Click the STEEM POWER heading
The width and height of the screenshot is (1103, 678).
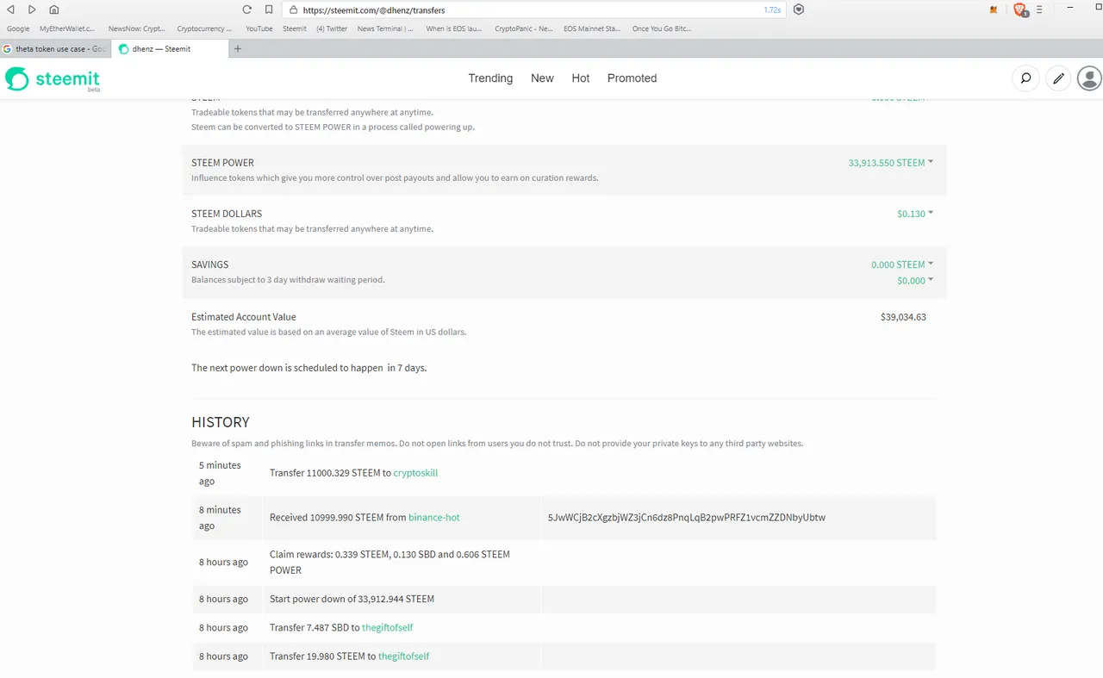pyautogui.click(x=222, y=163)
